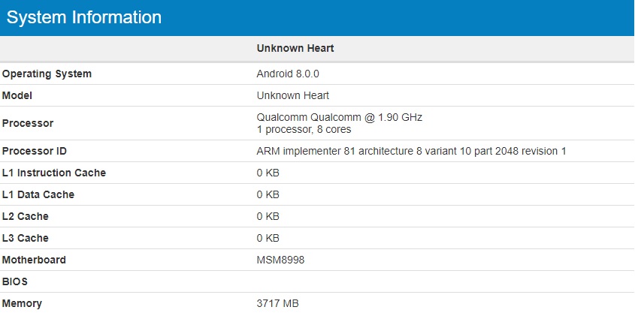Click the L1 Instruction Cache label
635x328 pixels.
pyautogui.click(x=54, y=173)
